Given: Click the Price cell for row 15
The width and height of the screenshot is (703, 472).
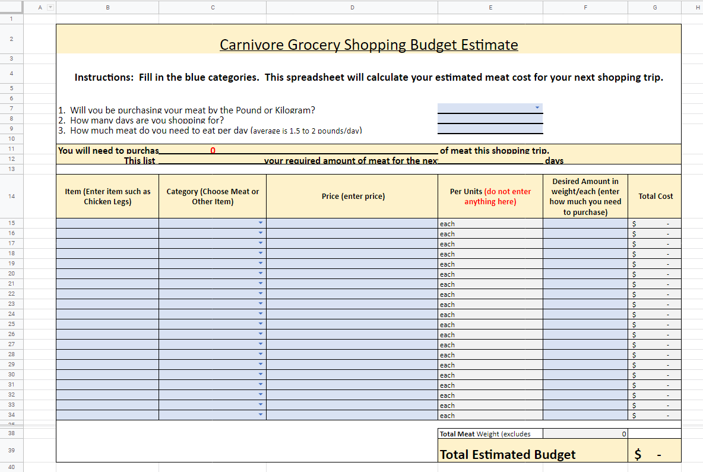Looking at the screenshot, I should point(353,223).
